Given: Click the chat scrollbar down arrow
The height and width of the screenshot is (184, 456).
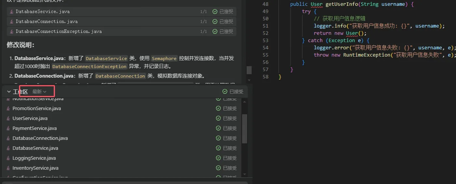Looking at the screenshot, I should [249, 80].
